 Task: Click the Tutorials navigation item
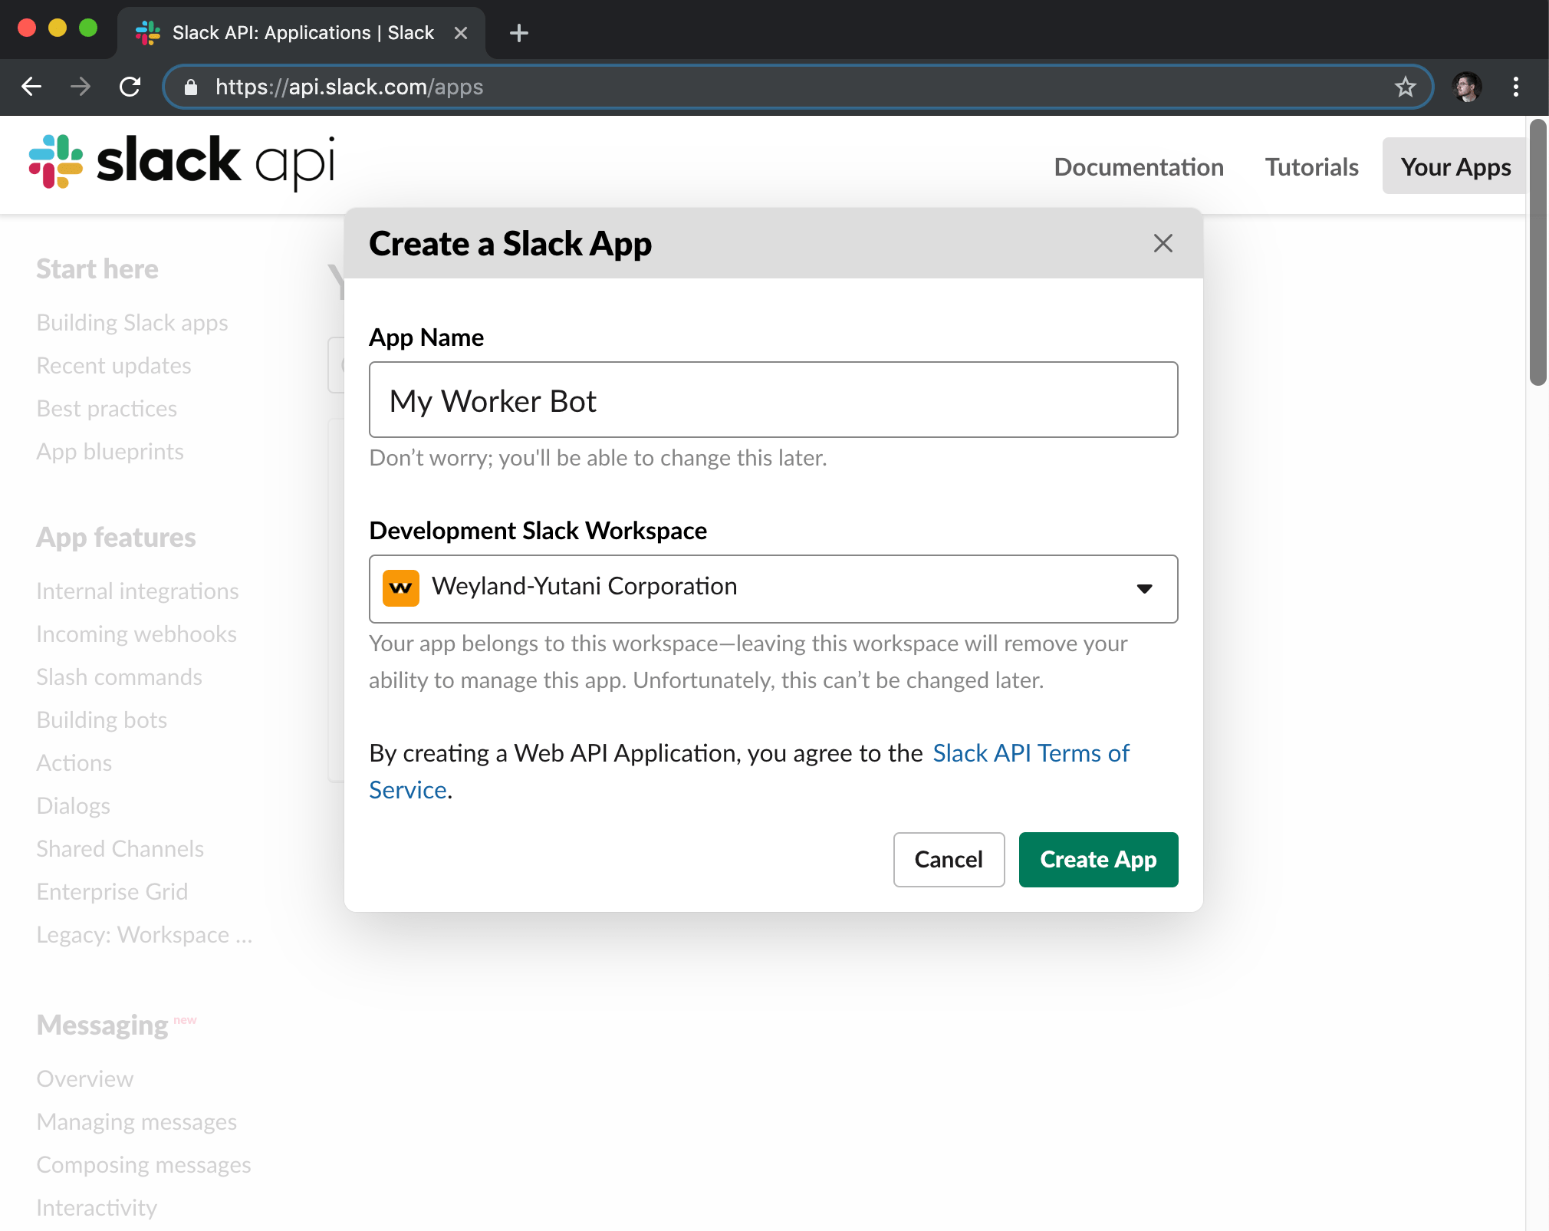pyautogui.click(x=1313, y=165)
